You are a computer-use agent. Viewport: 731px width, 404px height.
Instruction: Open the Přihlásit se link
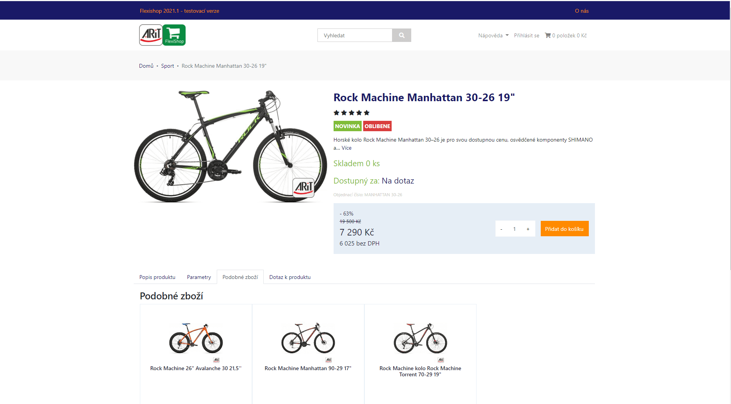pos(527,35)
